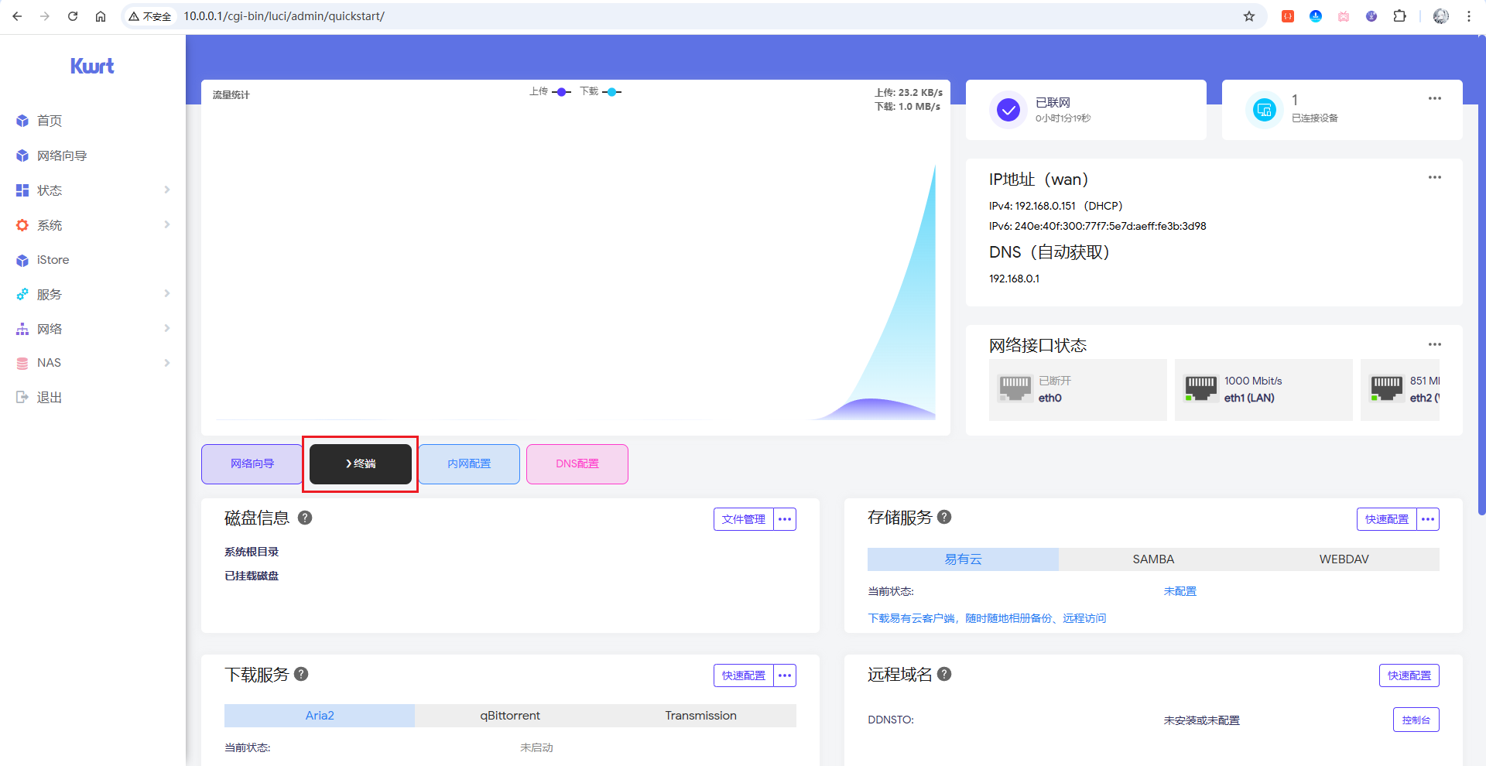
Task: Open the iStore sidebar icon
Action: tap(22, 261)
